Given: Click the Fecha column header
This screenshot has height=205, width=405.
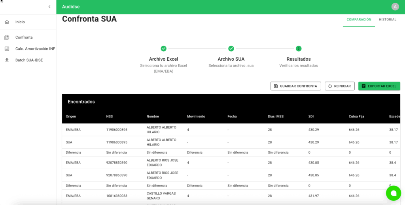Looking at the screenshot, I should (x=232, y=116).
